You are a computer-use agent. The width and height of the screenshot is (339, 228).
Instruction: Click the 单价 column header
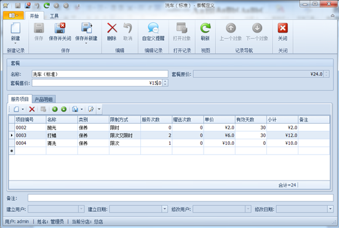(x=219, y=120)
